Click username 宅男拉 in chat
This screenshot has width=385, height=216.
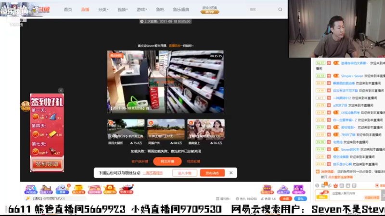pyautogui.click(x=338, y=142)
